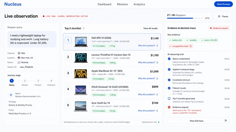
Task: Select journey stage 2 Results
Action: pyautogui.click(x=25, y=81)
